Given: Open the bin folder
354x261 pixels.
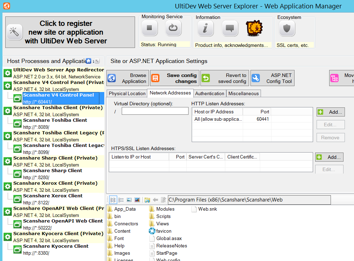Looking at the screenshot, I should pos(114,216).
